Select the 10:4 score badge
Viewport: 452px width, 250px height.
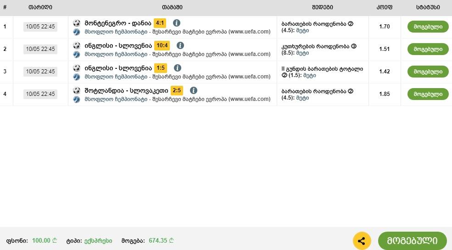(162, 45)
